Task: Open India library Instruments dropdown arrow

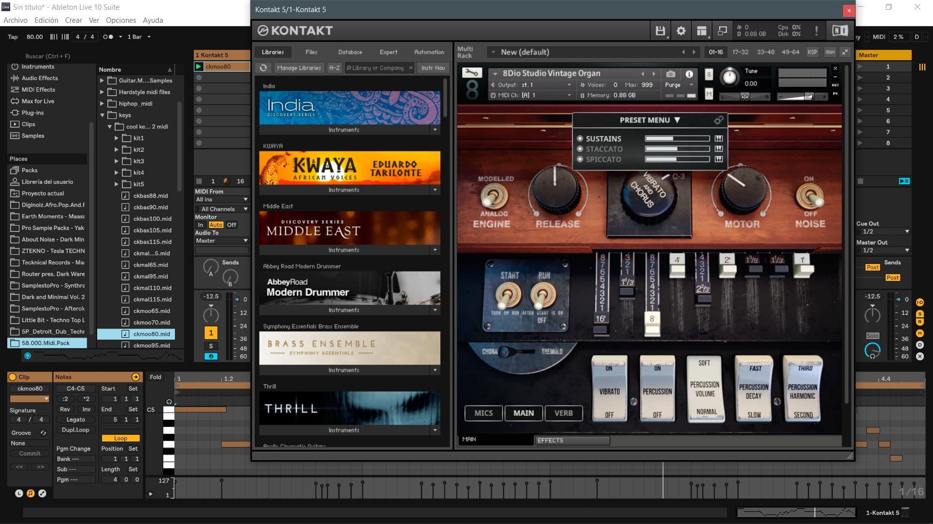Action: pos(435,130)
